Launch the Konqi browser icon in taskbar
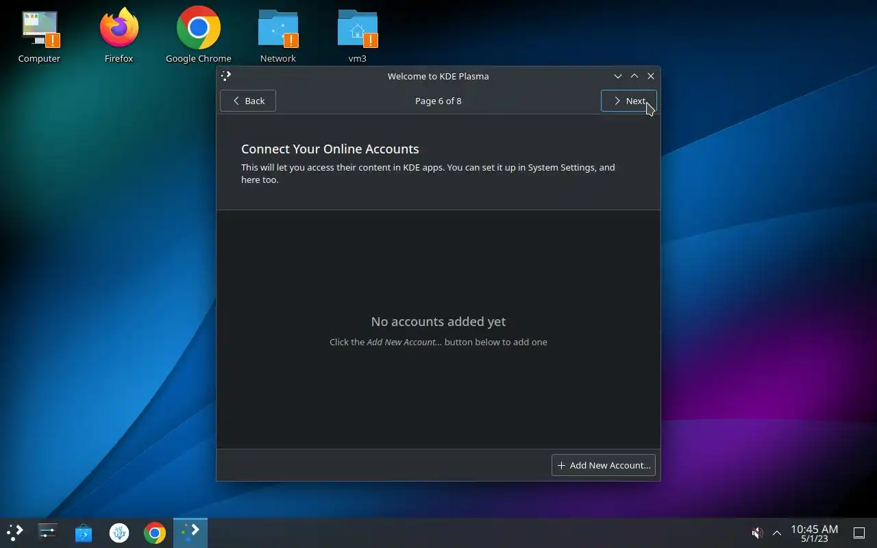Viewport: 877px width, 548px height. pos(119,532)
